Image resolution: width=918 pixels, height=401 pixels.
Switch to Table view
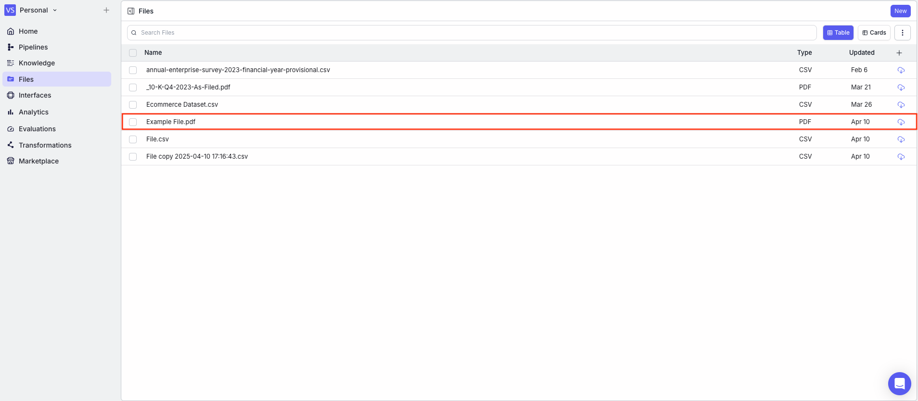(x=838, y=33)
